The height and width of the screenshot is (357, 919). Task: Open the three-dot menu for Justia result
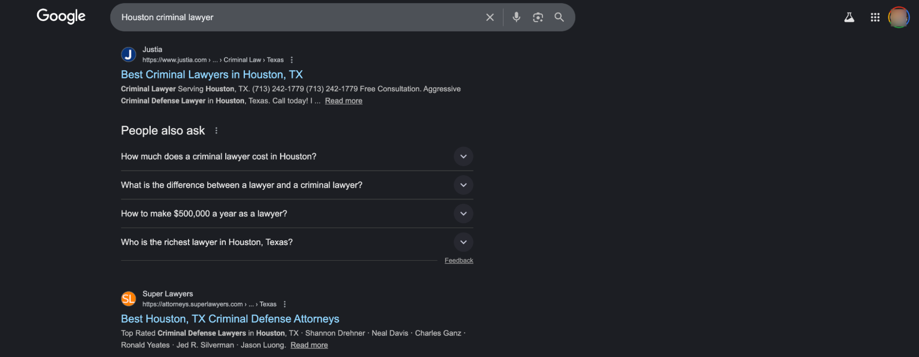(291, 60)
